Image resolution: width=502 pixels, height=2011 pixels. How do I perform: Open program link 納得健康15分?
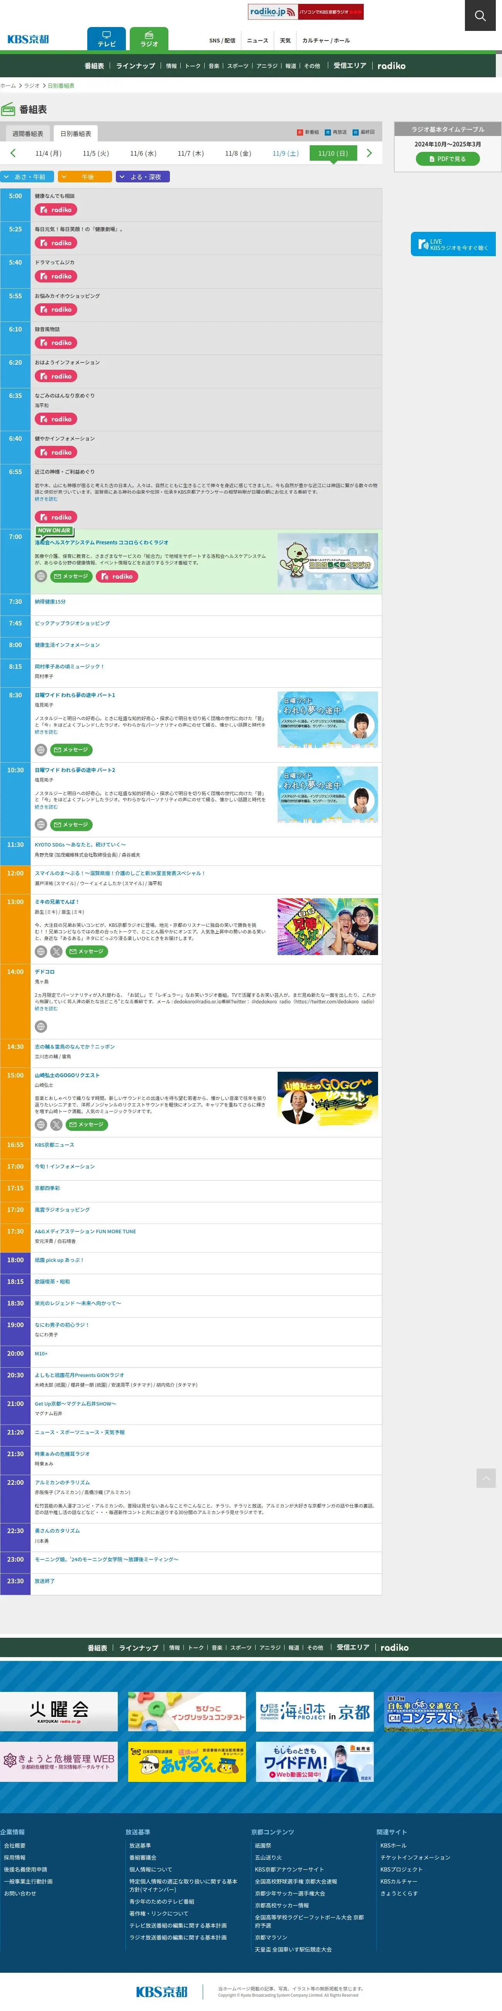pos(50,602)
